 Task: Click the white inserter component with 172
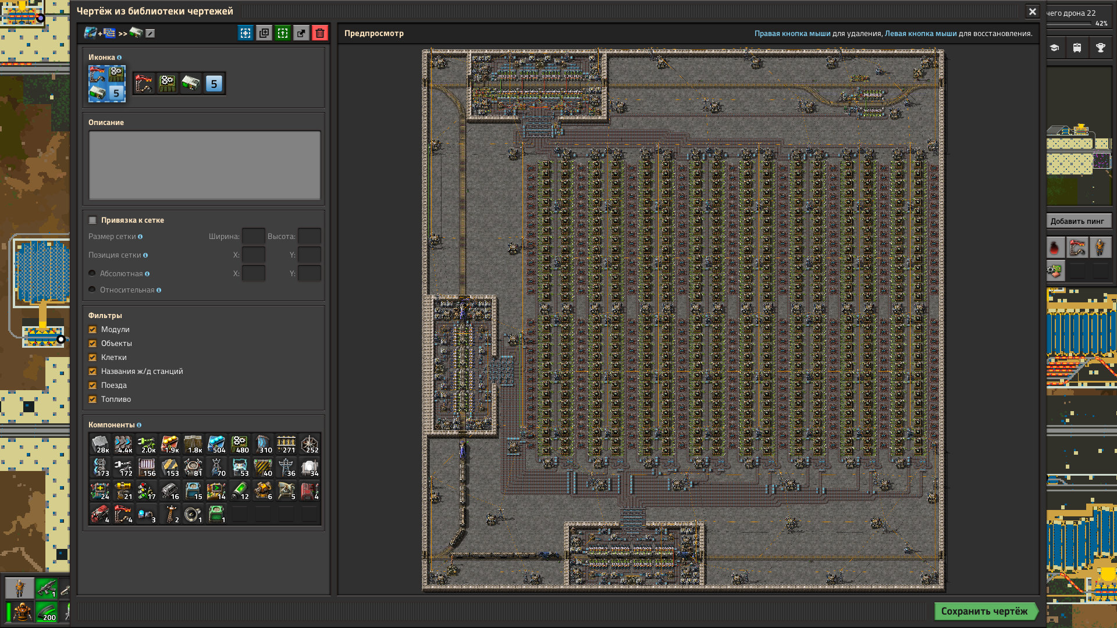pos(123,468)
